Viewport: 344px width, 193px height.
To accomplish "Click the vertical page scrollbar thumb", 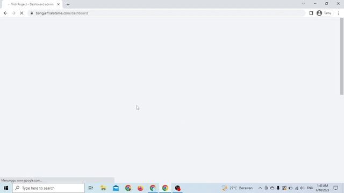I will click(342, 56).
